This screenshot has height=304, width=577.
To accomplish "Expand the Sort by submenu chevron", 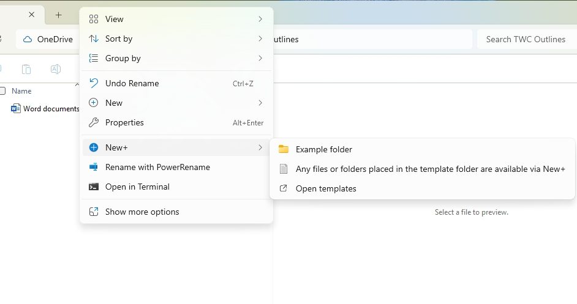I will 260,39.
